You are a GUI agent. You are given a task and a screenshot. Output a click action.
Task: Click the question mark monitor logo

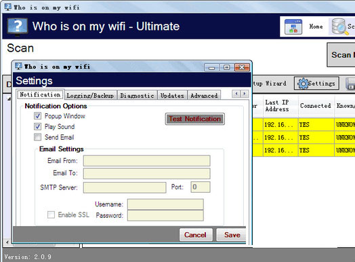(18, 26)
